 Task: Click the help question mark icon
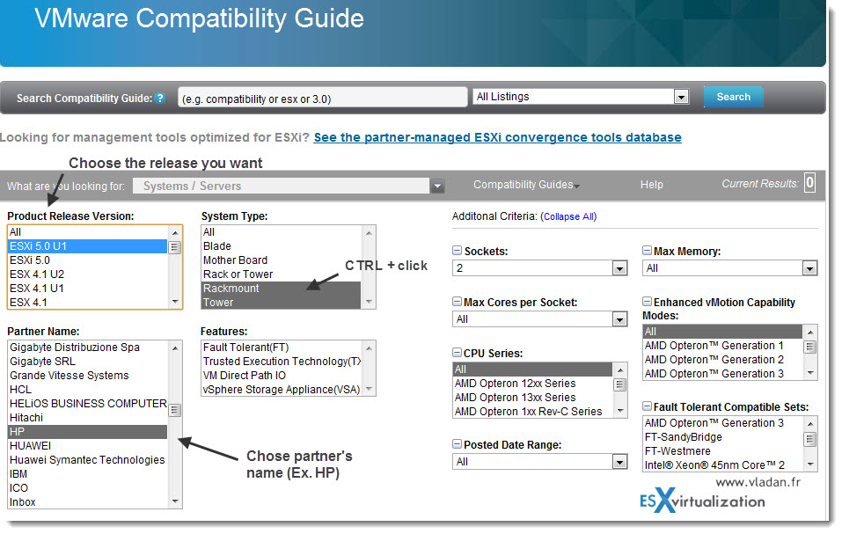coord(160,99)
